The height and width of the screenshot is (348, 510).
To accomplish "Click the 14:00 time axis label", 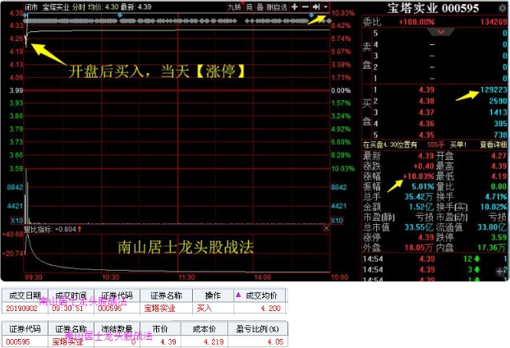I will (262, 277).
